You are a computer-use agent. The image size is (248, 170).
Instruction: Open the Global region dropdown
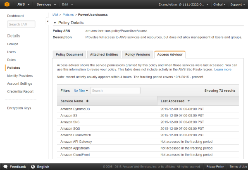pyautogui.click(x=219, y=5)
